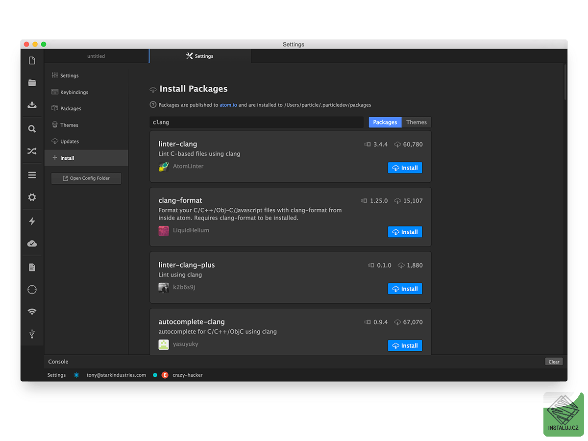This screenshot has width=588, height=441.
Task: Switch search filter to Themes
Action: pos(416,122)
